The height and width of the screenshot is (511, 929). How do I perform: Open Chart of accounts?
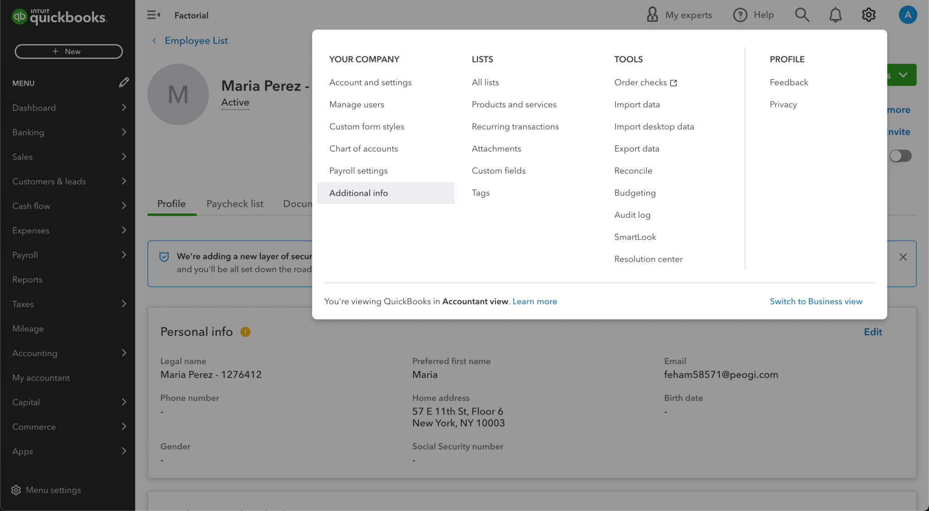coord(363,149)
